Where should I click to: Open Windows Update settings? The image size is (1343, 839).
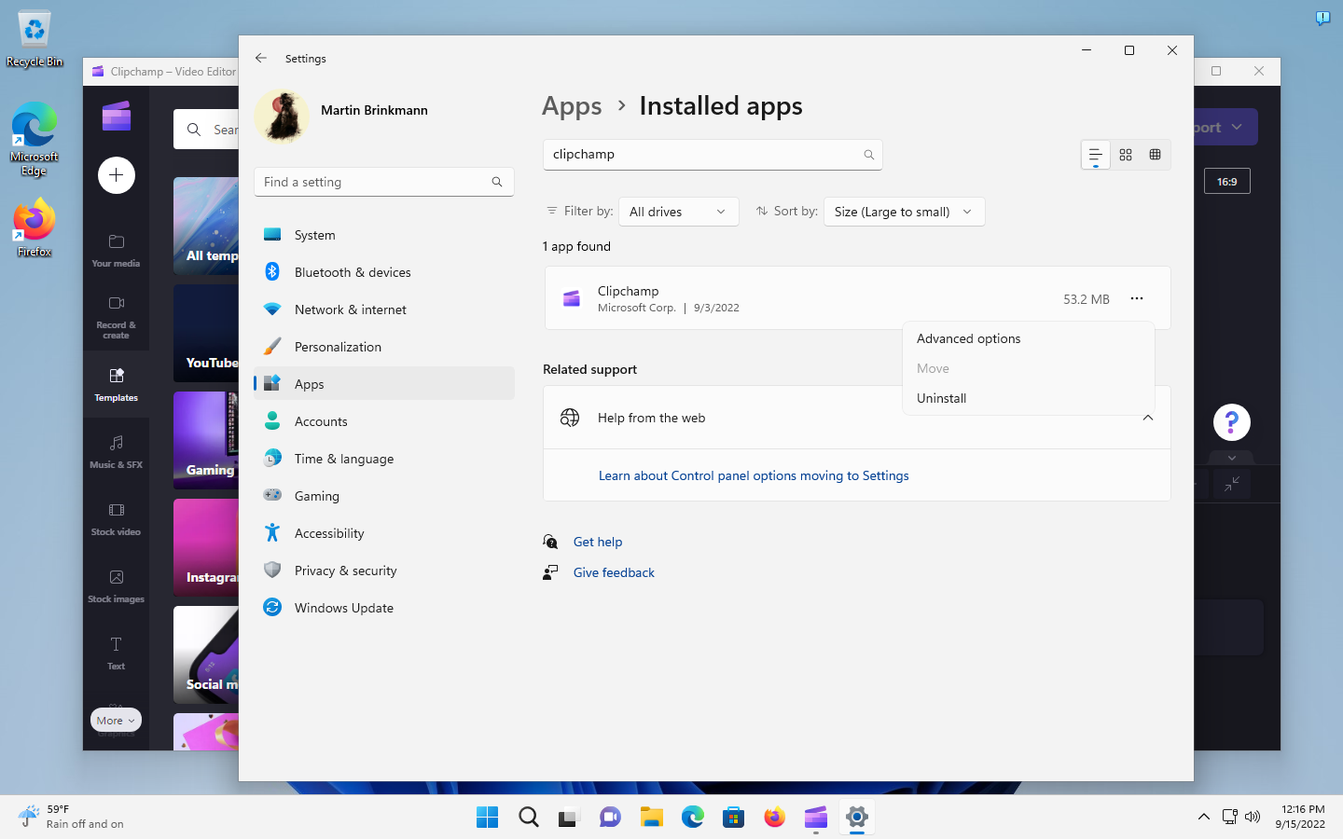click(384, 608)
